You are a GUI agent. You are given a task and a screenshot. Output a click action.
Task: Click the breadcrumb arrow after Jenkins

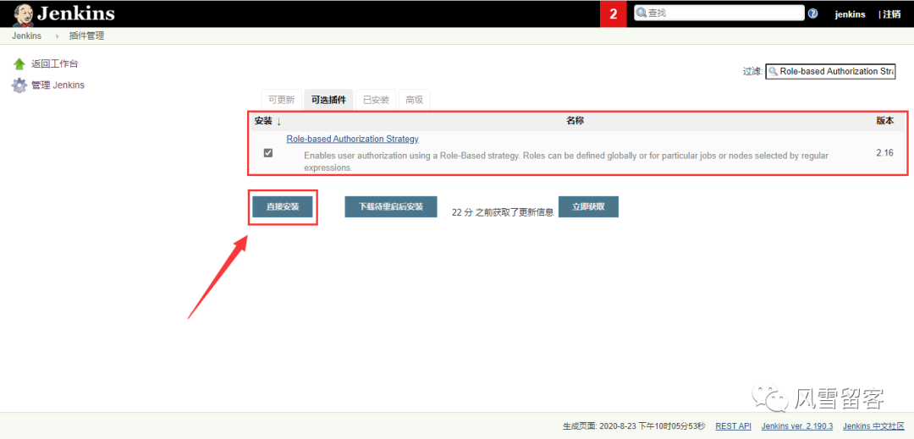point(58,36)
